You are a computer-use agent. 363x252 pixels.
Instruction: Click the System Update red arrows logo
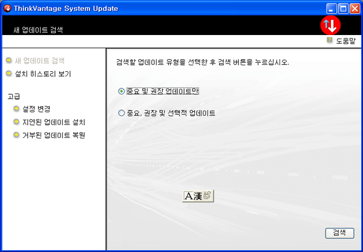point(330,25)
